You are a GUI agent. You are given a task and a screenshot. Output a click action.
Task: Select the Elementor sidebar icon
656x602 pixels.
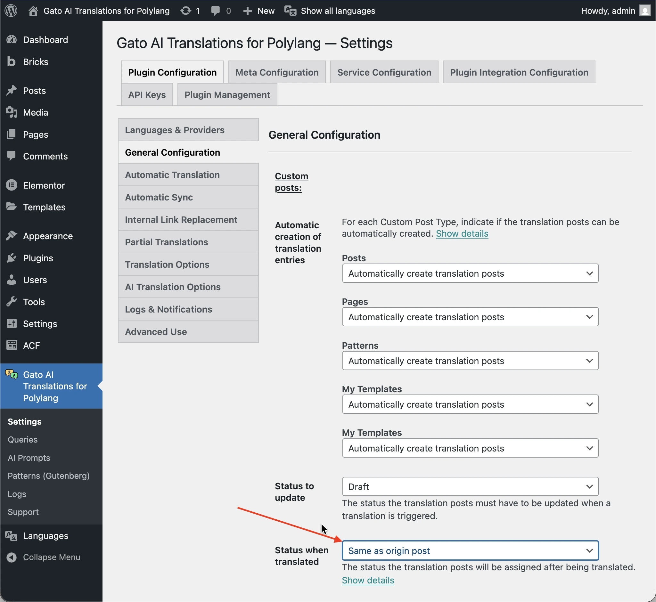point(11,185)
